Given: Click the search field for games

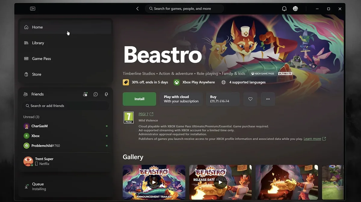Looking at the screenshot, I should (184, 9).
